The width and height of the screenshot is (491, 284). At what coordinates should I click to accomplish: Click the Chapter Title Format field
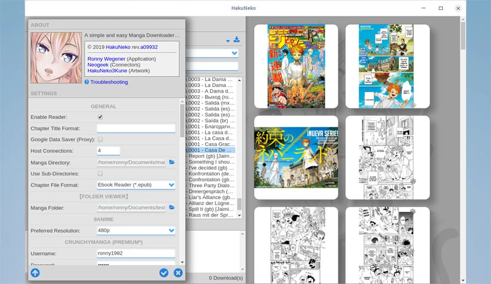[136, 129]
